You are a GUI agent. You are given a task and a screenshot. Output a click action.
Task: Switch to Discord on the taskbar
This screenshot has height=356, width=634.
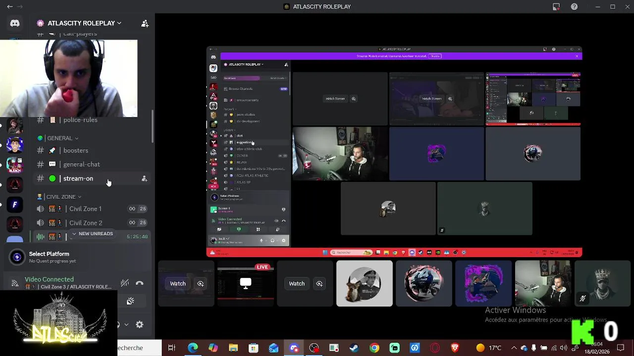[294, 348]
